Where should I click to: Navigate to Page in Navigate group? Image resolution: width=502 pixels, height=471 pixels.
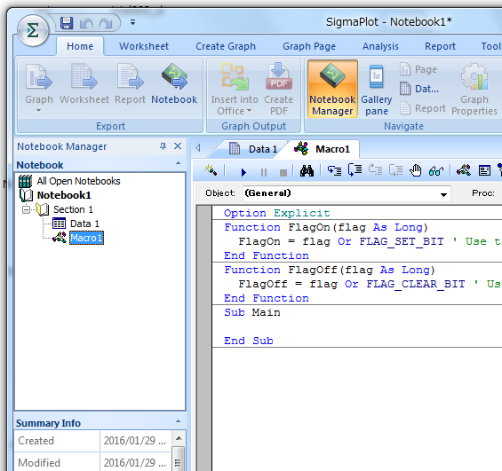tap(418, 69)
